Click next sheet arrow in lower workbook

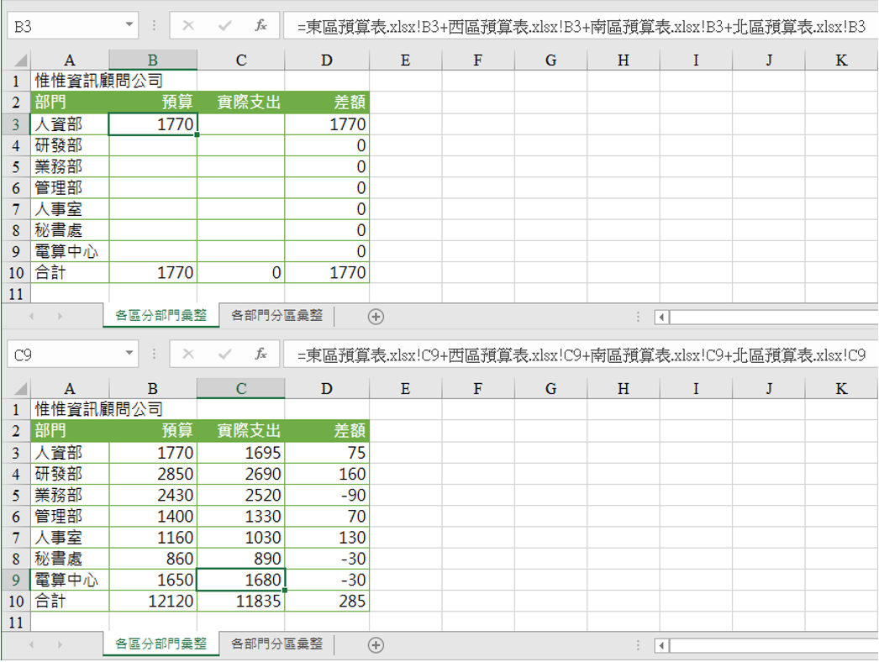(x=60, y=644)
